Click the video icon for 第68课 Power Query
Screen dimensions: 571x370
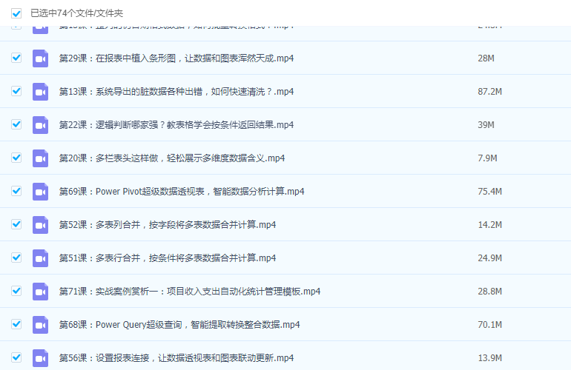(41, 324)
